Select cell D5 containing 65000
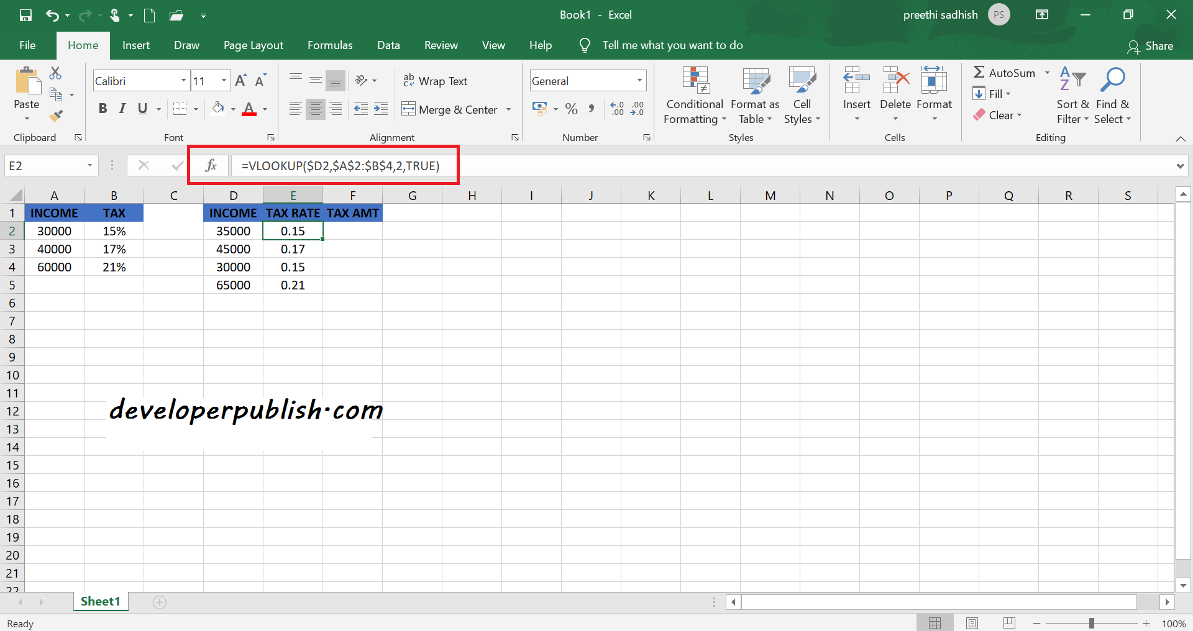 [233, 284]
